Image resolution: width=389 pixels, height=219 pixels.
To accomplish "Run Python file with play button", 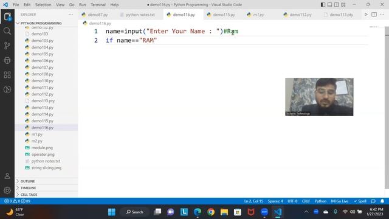I will click(x=366, y=15).
